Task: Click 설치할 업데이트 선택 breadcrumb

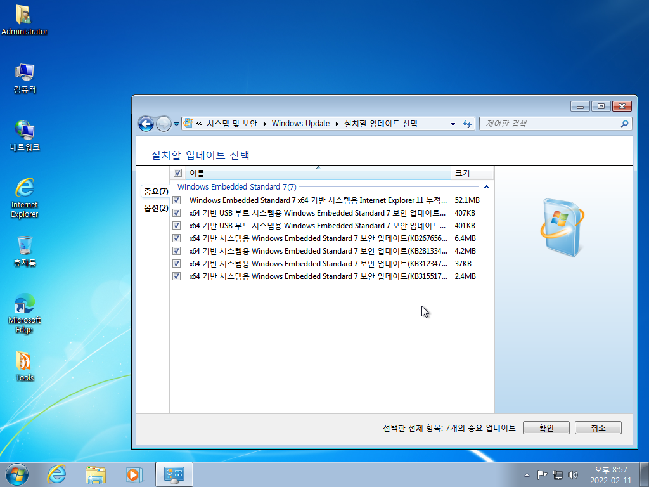Action: click(381, 124)
